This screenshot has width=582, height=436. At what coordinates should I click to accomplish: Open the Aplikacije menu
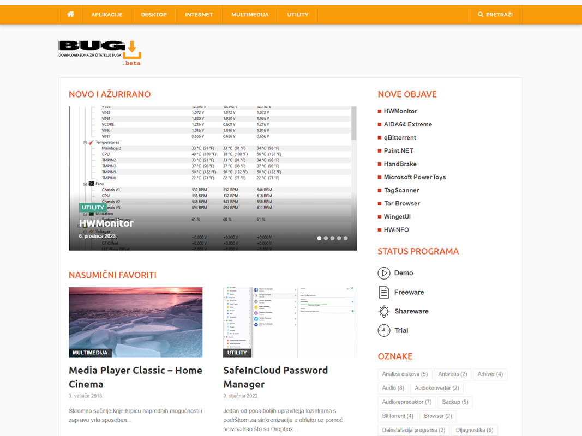tap(107, 15)
